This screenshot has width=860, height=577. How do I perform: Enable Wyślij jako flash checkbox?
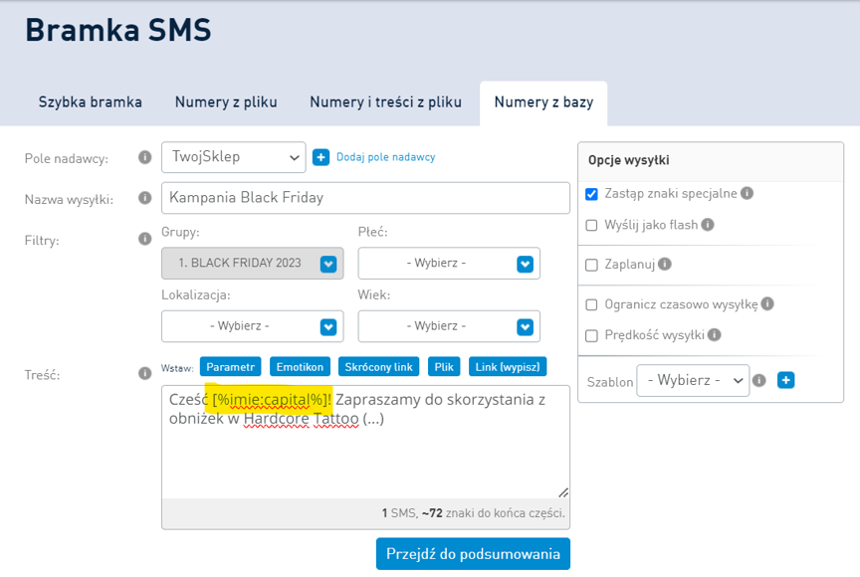(x=592, y=225)
